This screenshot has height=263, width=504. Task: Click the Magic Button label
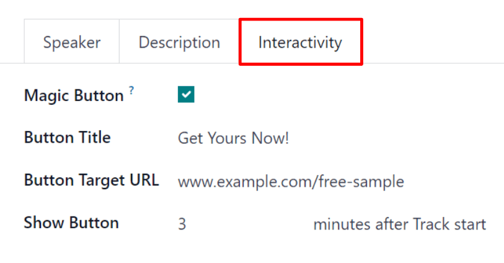74,96
